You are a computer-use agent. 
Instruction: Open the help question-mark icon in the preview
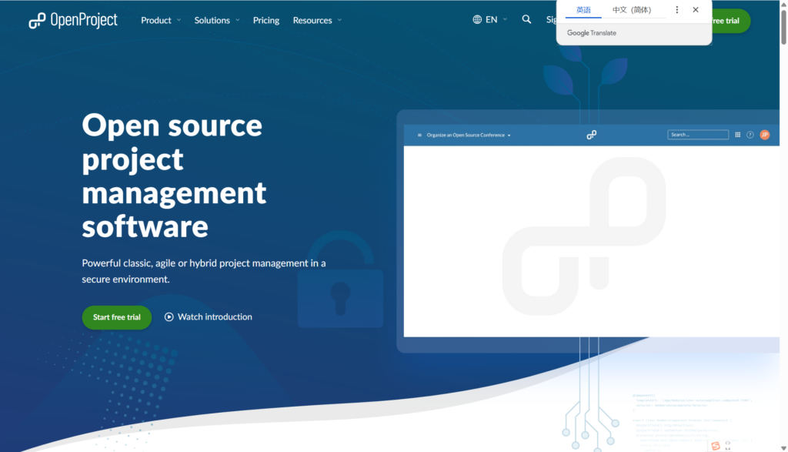(x=750, y=134)
